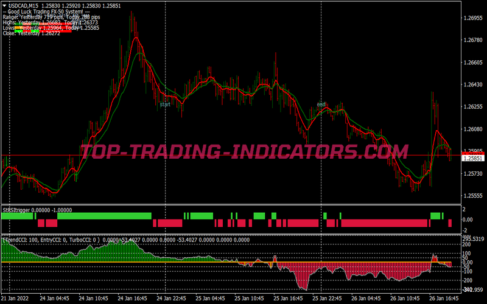Click price axis value 1.26780
Screen dimensions: 487x304
click(473, 40)
